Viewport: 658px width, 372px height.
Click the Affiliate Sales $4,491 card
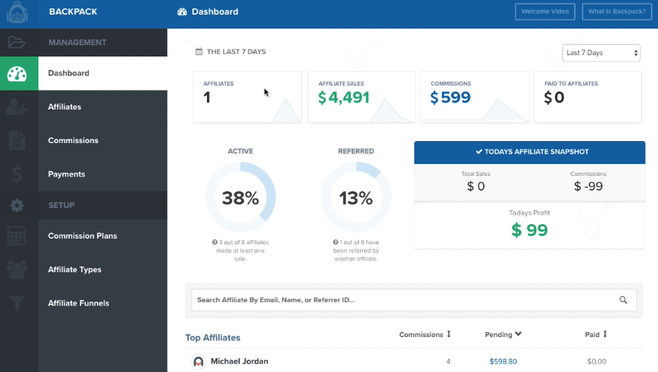pos(362,97)
